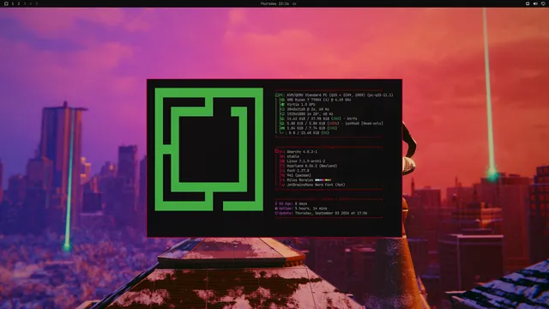
Task: Click the 0 B swap usage line
Action: [309, 133]
